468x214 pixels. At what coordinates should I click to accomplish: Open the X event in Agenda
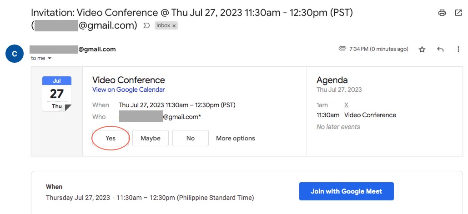(x=346, y=105)
